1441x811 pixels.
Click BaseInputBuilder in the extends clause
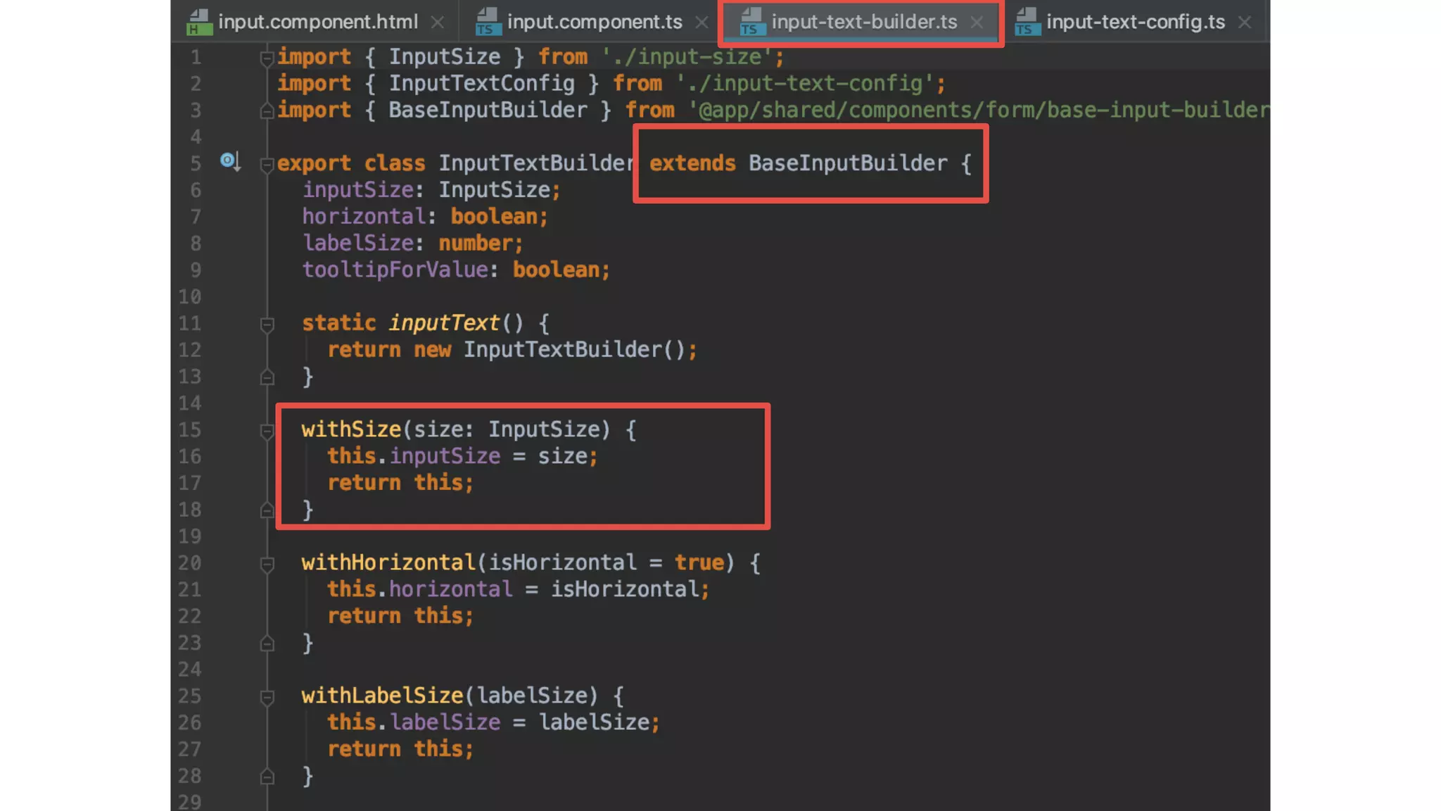tap(847, 163)
